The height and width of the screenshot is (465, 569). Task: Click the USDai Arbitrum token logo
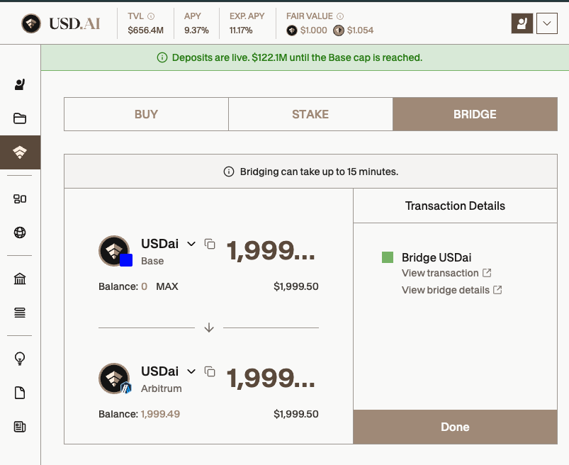click(x=115, y=379)
